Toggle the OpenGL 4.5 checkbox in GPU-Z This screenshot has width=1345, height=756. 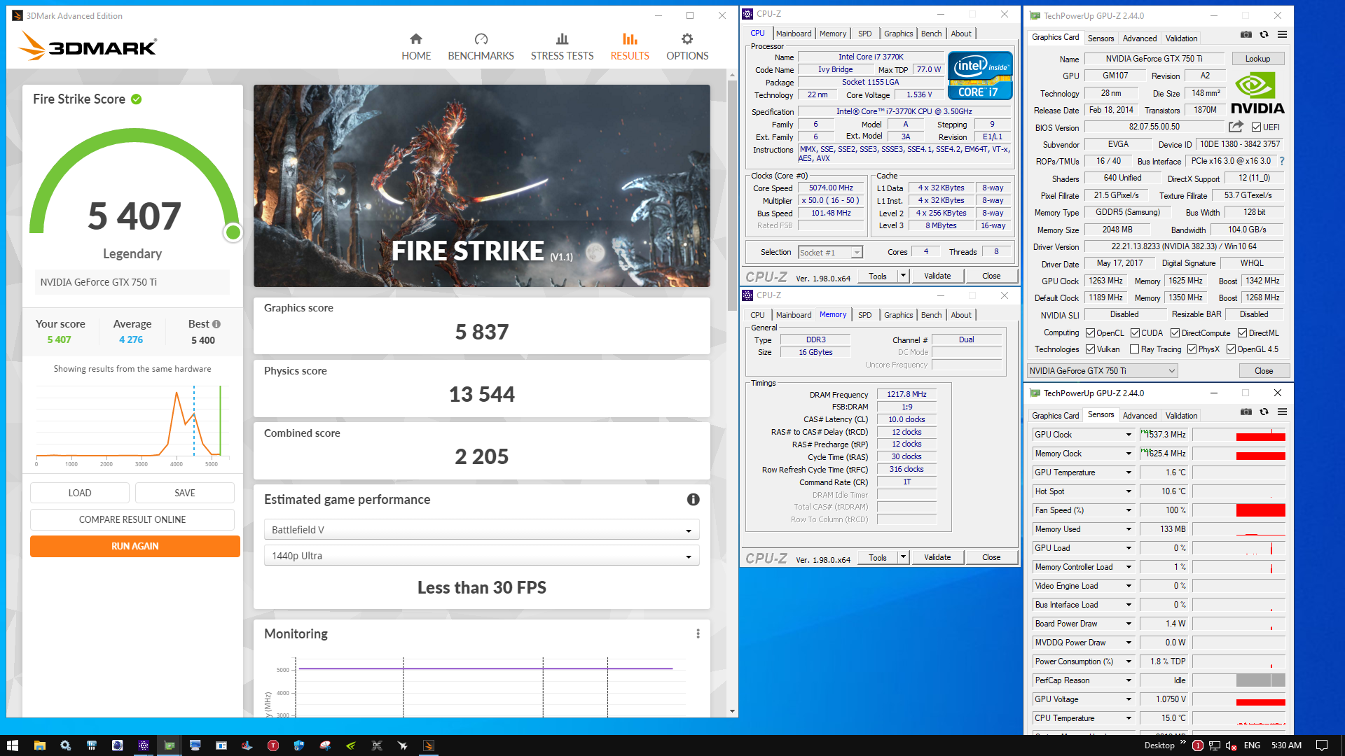(1231, 349)
